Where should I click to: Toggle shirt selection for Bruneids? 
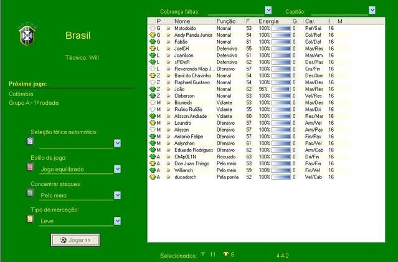click(151, 103)
